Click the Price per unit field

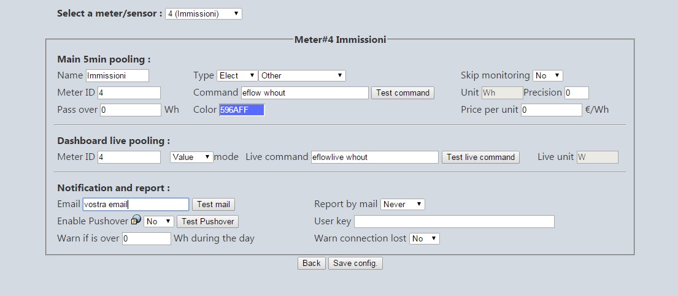pyautogui.click(x=552, y=110)
